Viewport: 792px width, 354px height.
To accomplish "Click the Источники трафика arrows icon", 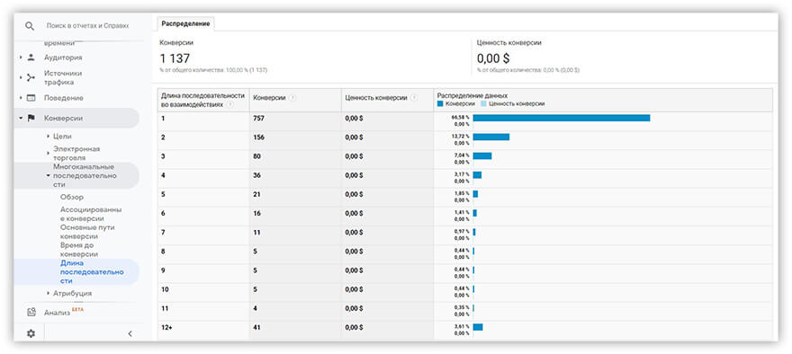I will tap(31, 77).
